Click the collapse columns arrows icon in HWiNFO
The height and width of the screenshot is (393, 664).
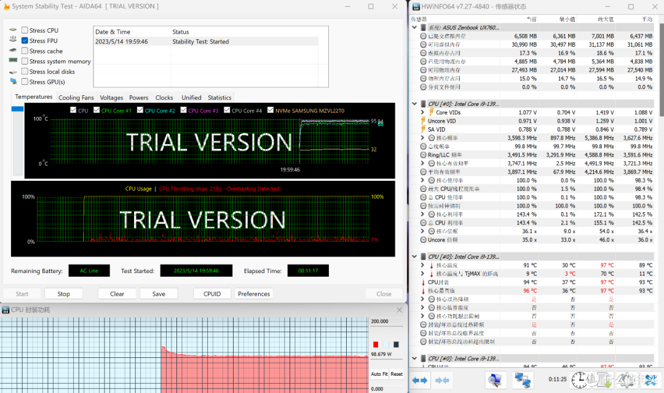pyautogui.click(x=442, y=380)
